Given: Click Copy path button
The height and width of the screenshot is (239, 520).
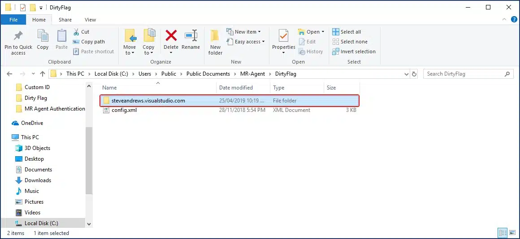Looking at the screenshot, I should coord(89,42).
